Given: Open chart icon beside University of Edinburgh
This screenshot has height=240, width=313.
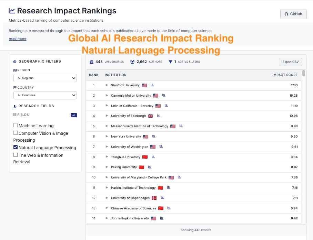Looking at the screenshot, I should point(159,116).
